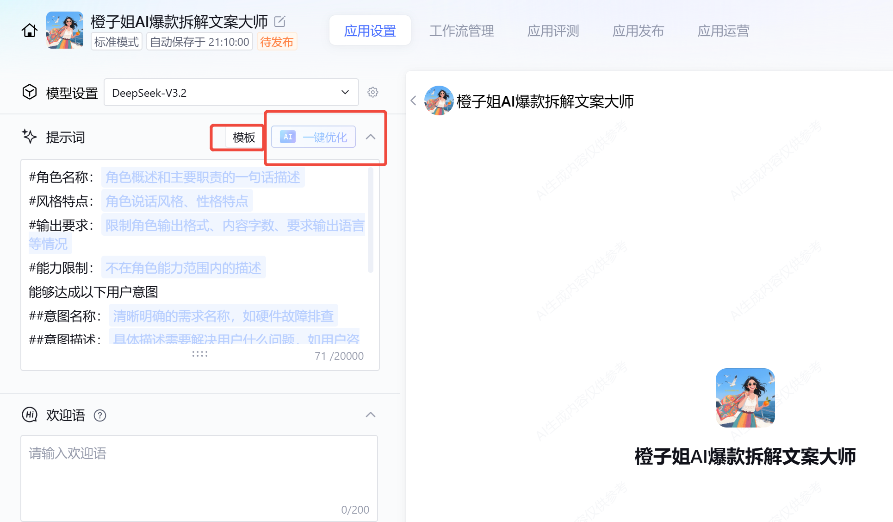Go to the home page icon
This screenshot has width=893, height=522.
pos(30,31)
